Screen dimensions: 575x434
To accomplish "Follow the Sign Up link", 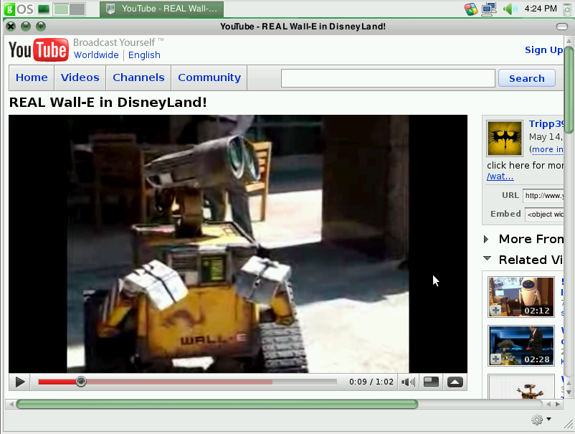I will click(544, 49).
